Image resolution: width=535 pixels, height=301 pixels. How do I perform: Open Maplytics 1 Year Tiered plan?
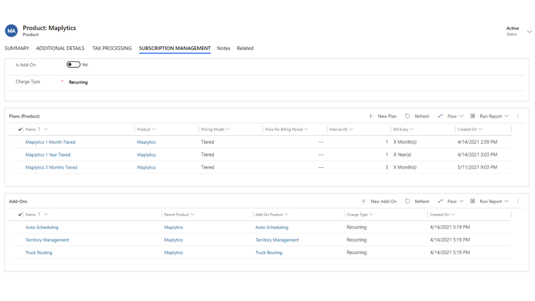pyautogui.click(x=47, y=155)
